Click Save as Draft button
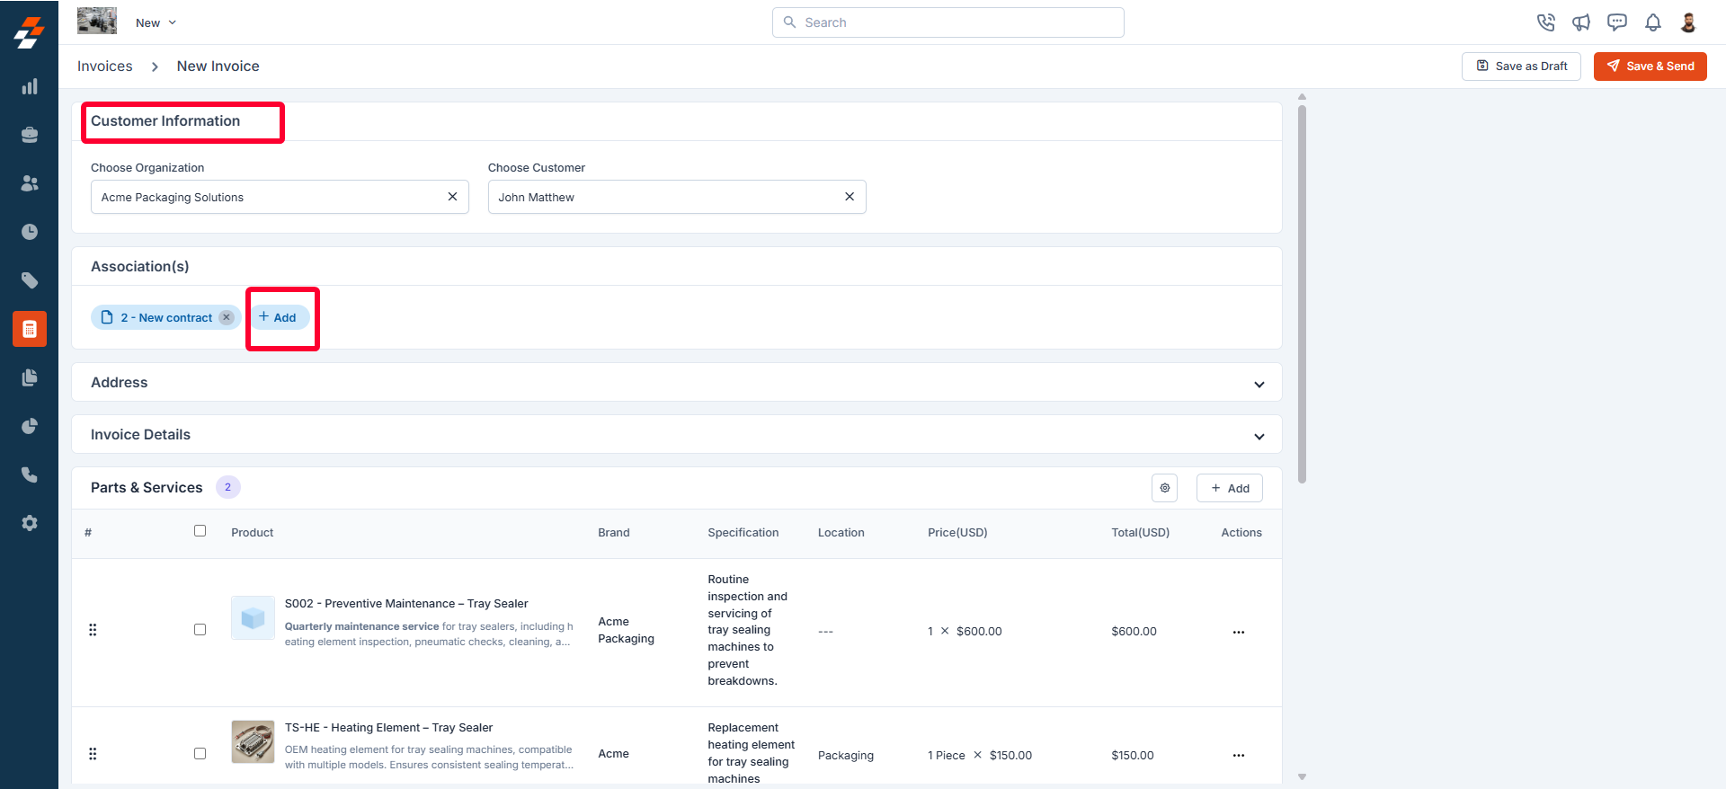This screenshot has height=789, width=1726. 1521,66
